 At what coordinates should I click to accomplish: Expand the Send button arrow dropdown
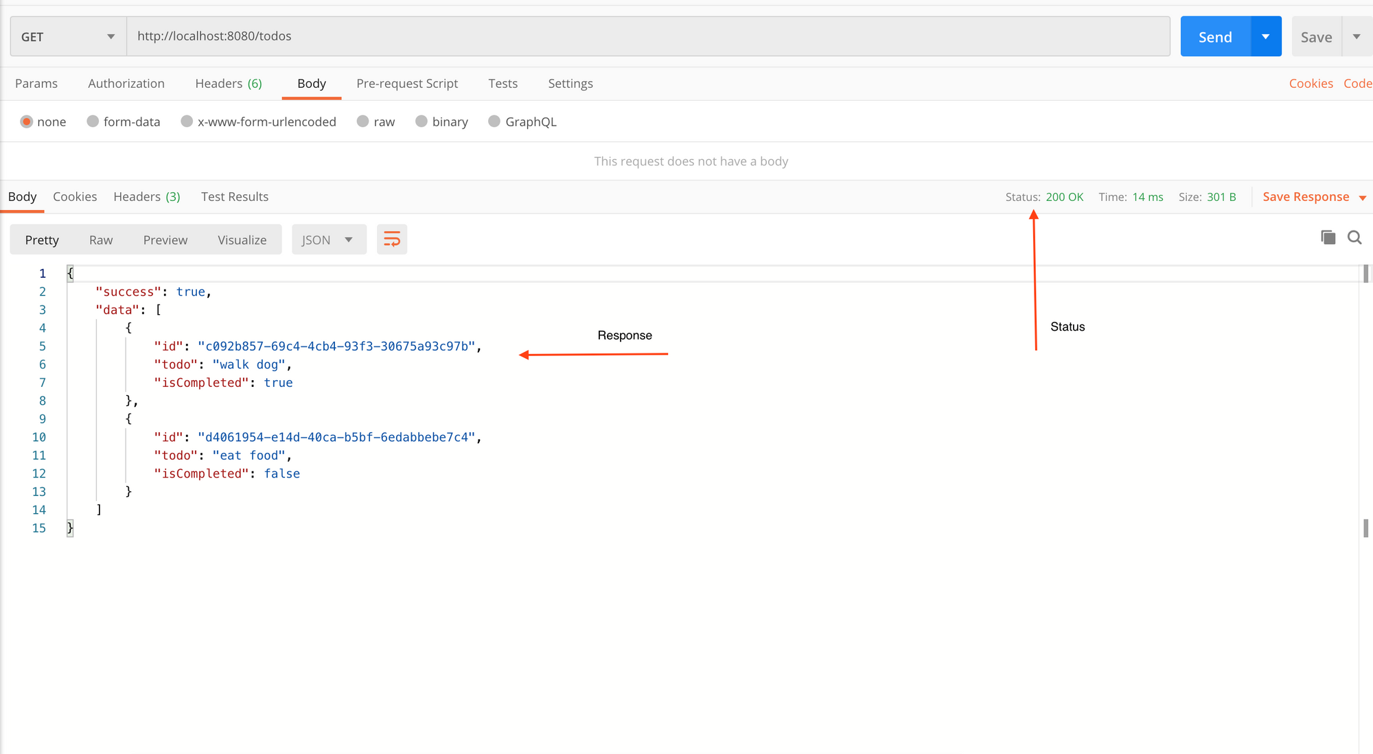click(1265, 36)
